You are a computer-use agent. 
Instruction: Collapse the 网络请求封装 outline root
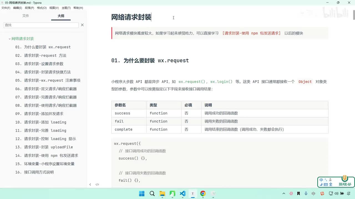point(9,39)
